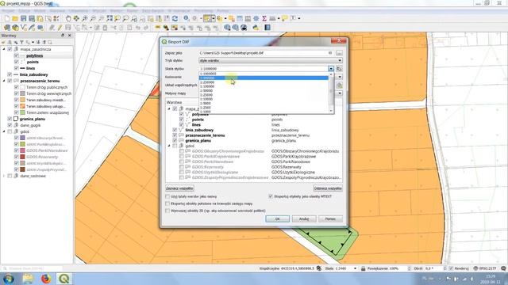Click OK to export the DXF

[277, 218]
